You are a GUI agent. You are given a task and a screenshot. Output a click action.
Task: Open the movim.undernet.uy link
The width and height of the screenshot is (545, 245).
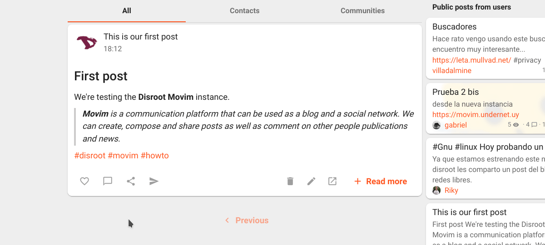pyautogui.click(x=476, y=115)
